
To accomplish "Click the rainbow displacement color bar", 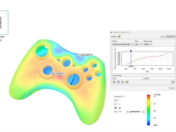I will 148,110.
